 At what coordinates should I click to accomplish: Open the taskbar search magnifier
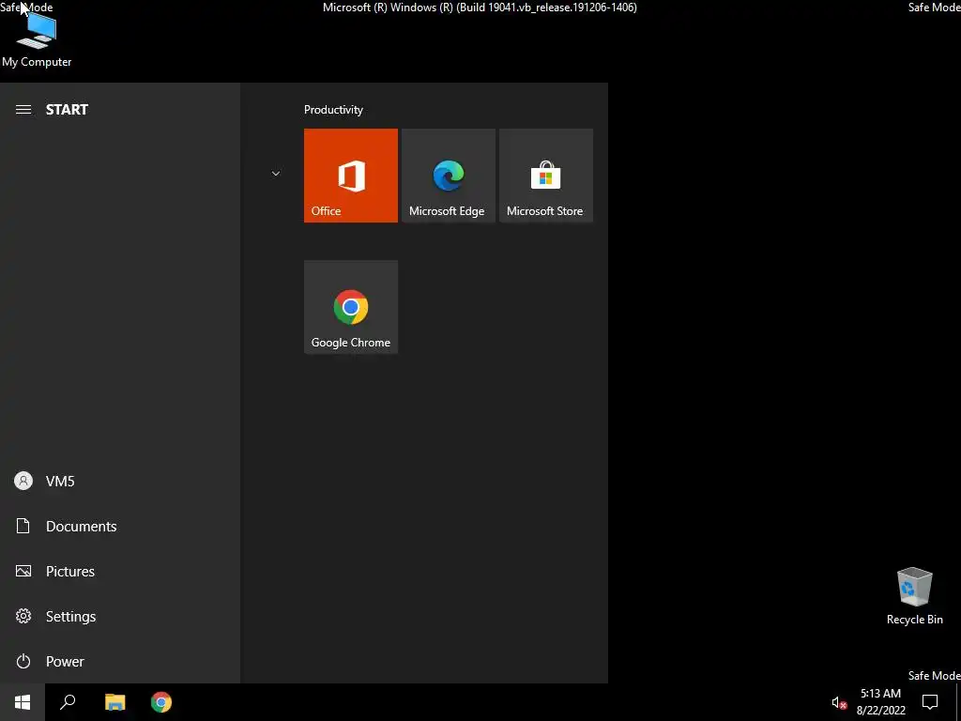(x=68, y=702)
